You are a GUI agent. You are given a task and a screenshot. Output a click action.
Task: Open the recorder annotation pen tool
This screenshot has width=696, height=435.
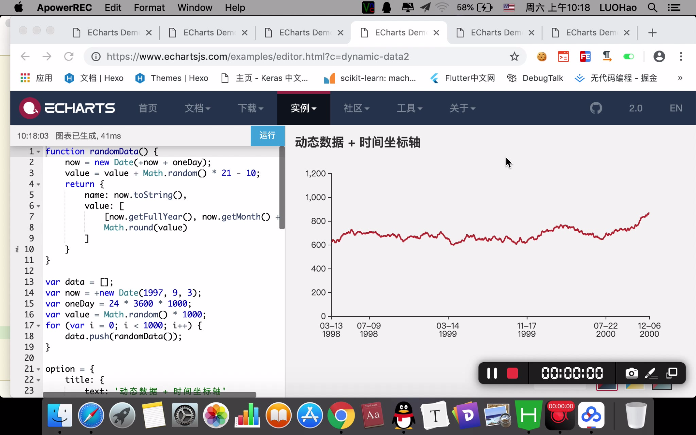click(x=650, y=373)
